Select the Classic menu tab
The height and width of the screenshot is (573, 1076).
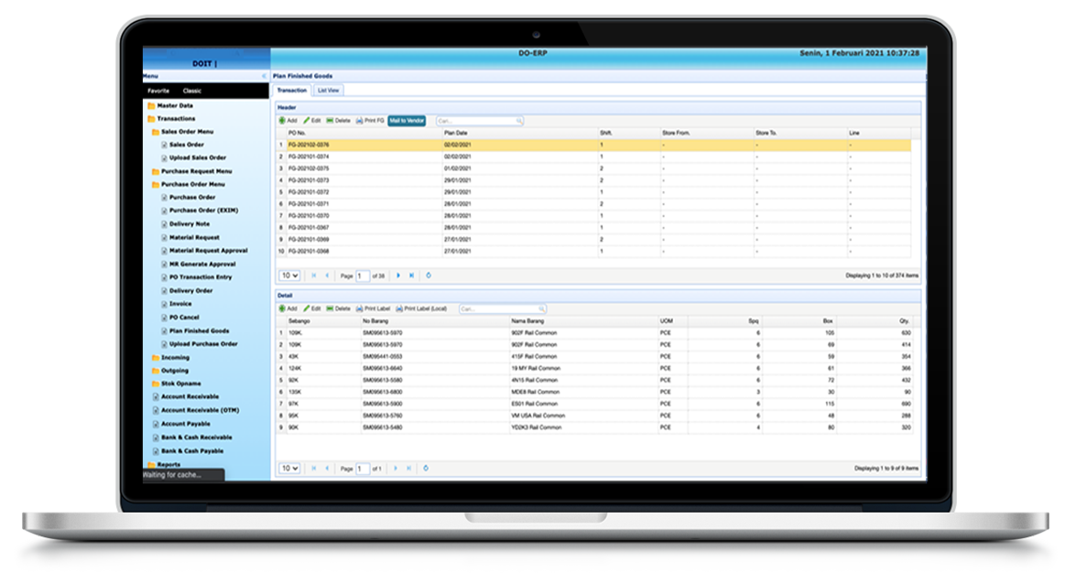(x=191, y=91)
